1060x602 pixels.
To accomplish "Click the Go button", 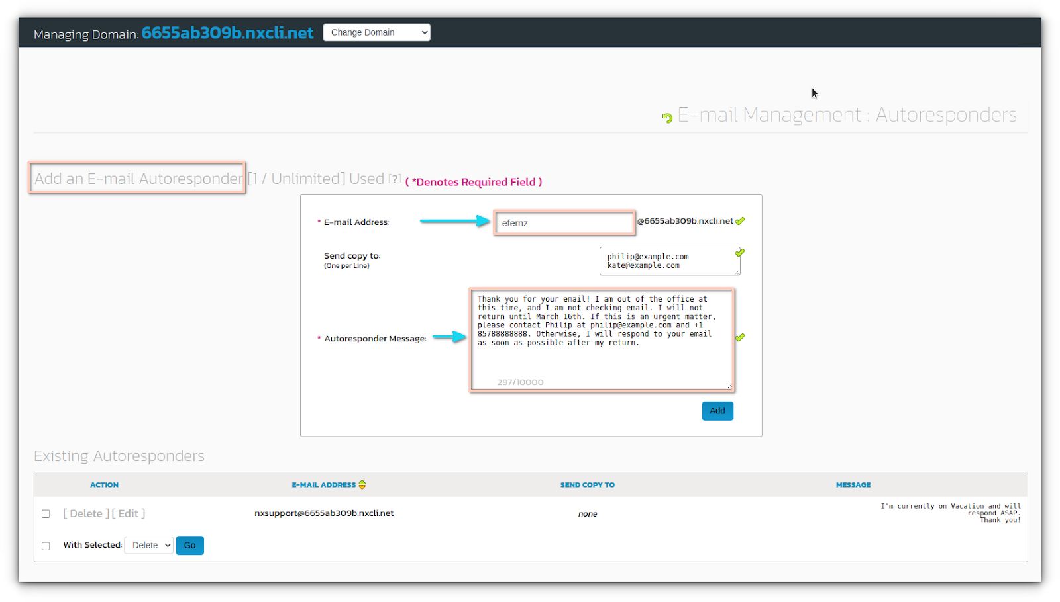I will (x=190, y=545).
